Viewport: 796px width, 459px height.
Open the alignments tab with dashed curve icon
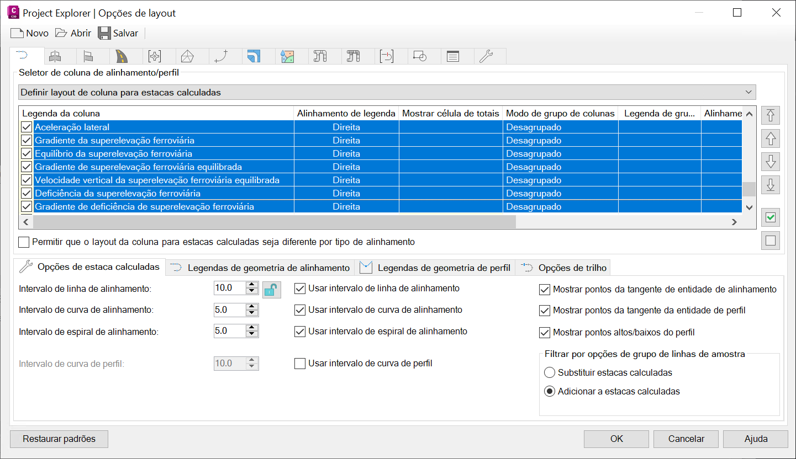tap(23, 56)
